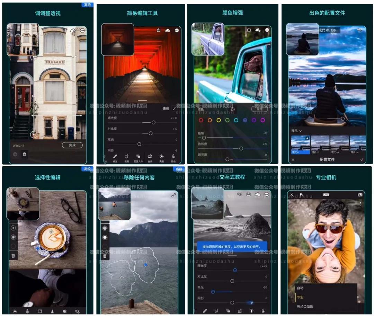The image size is (374, 319).
Task: Delete selection via trash in 选择性编辑 panel
Action: (13, 256)
